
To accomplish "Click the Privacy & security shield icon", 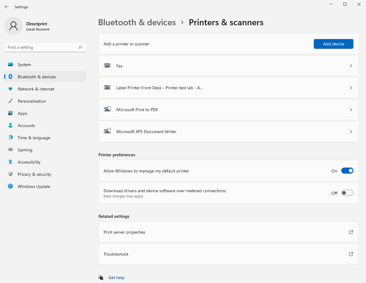I will coord(10,174).
